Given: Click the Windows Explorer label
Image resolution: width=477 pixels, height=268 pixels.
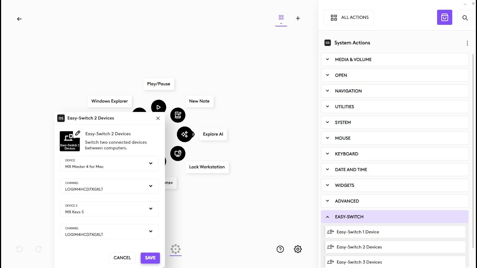Looking at the screenshot, I should (110, 101).
